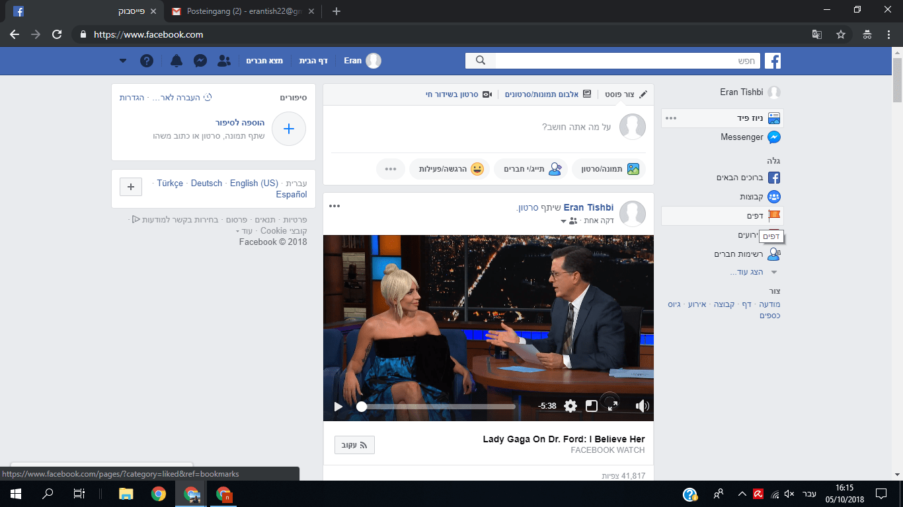Click the Facebook logo icon

(x=773, y=61)
